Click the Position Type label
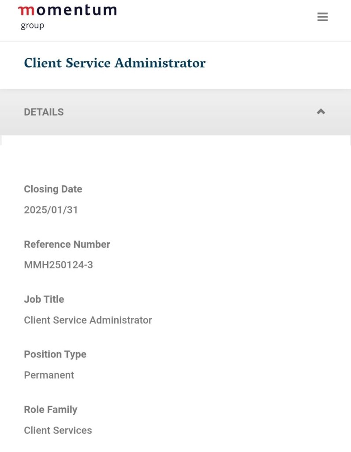This screenshot has width=351, height=452. pos(55,354)
